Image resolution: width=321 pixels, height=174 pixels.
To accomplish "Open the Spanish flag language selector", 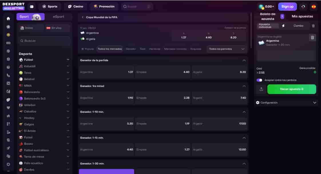I will coord(314,7).
